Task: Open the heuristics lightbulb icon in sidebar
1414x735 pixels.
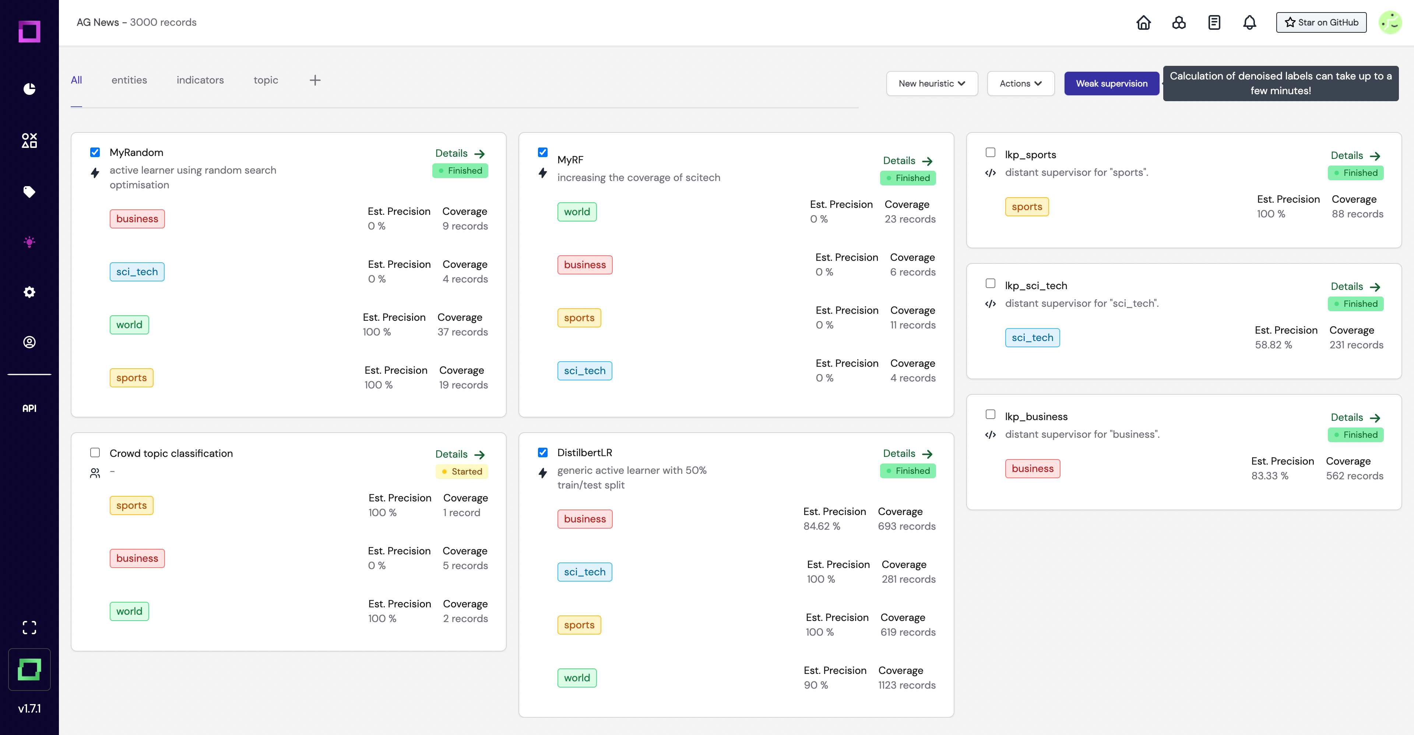Action: click(29, 242)
